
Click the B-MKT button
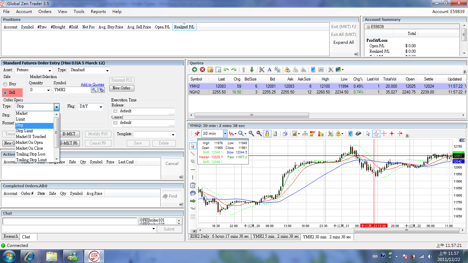(x=69, y=134)
